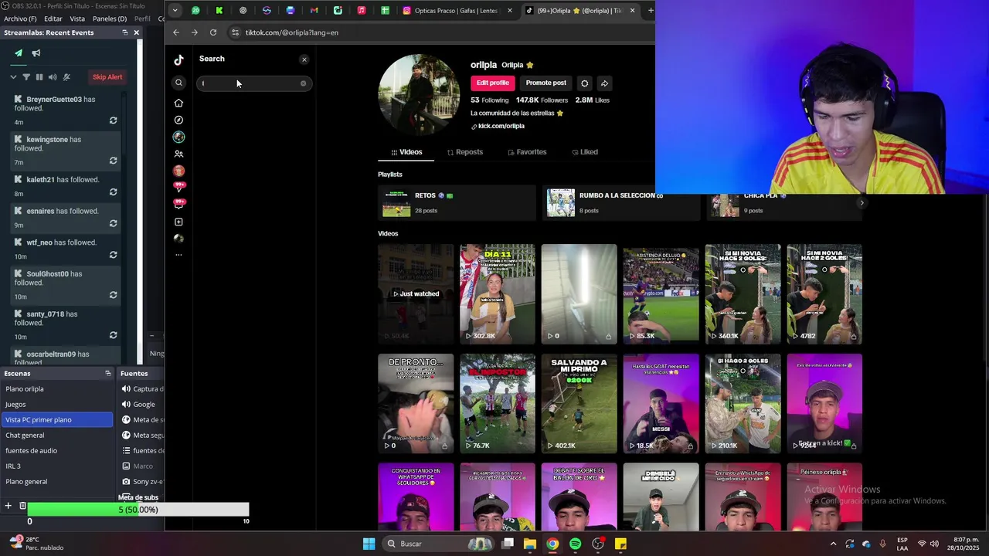The height and width of the screenshot is (556, 989).
Task: Open TikTok Friends icon in sidebar
Action: pyautogui.click(x=178, y=154)
